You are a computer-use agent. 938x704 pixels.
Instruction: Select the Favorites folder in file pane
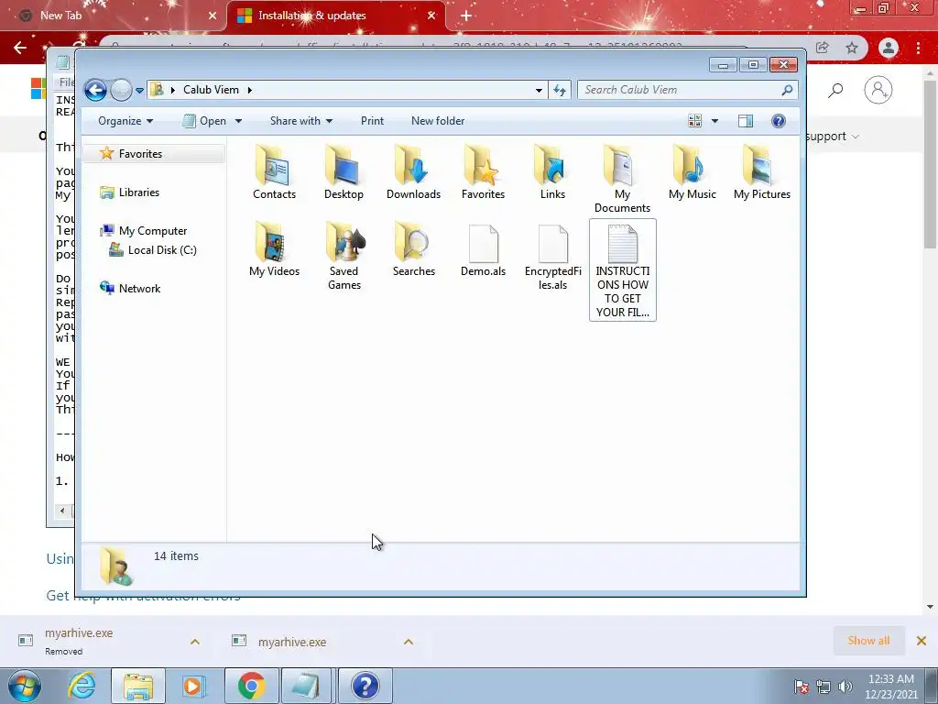pyautogui.click(x=483, y=172)
